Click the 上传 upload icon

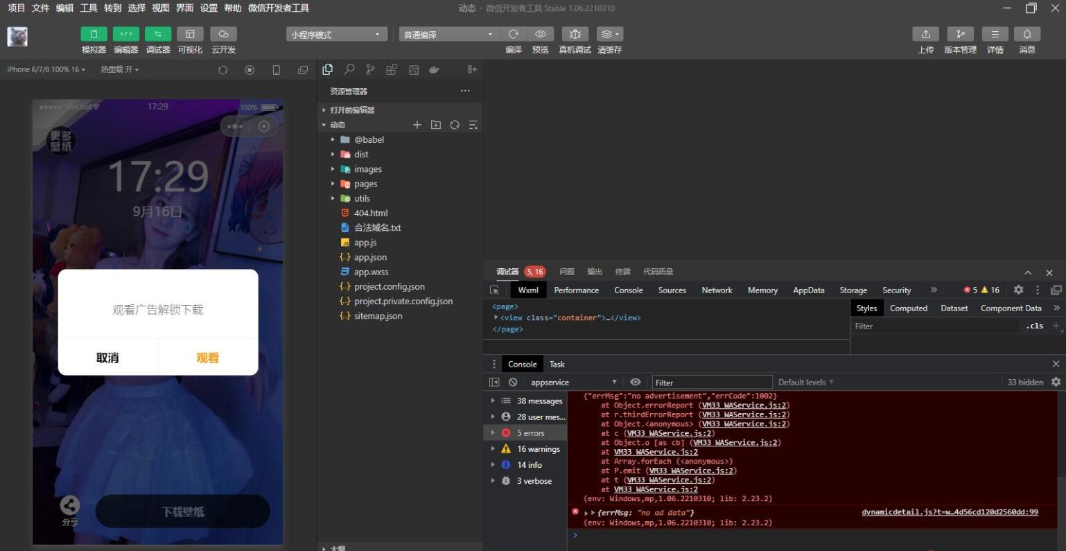pos(925,35)
